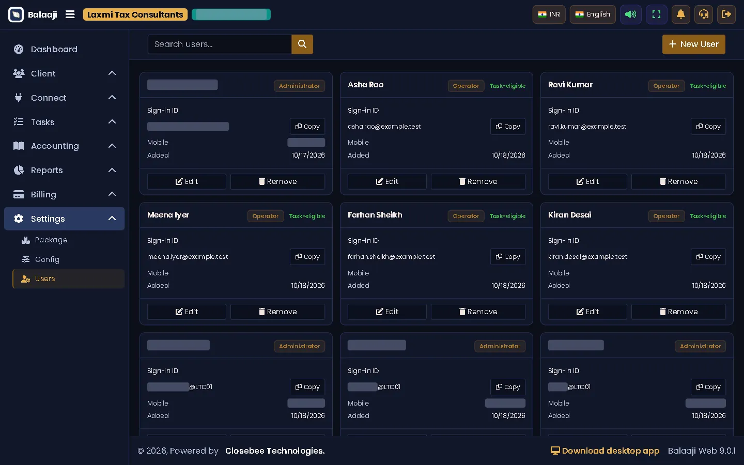Toggle the sound speaker icon
744x465 pixels.
pos(631,14)
